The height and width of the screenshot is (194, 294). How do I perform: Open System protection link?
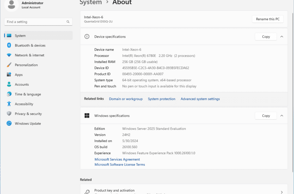[161, 99]
